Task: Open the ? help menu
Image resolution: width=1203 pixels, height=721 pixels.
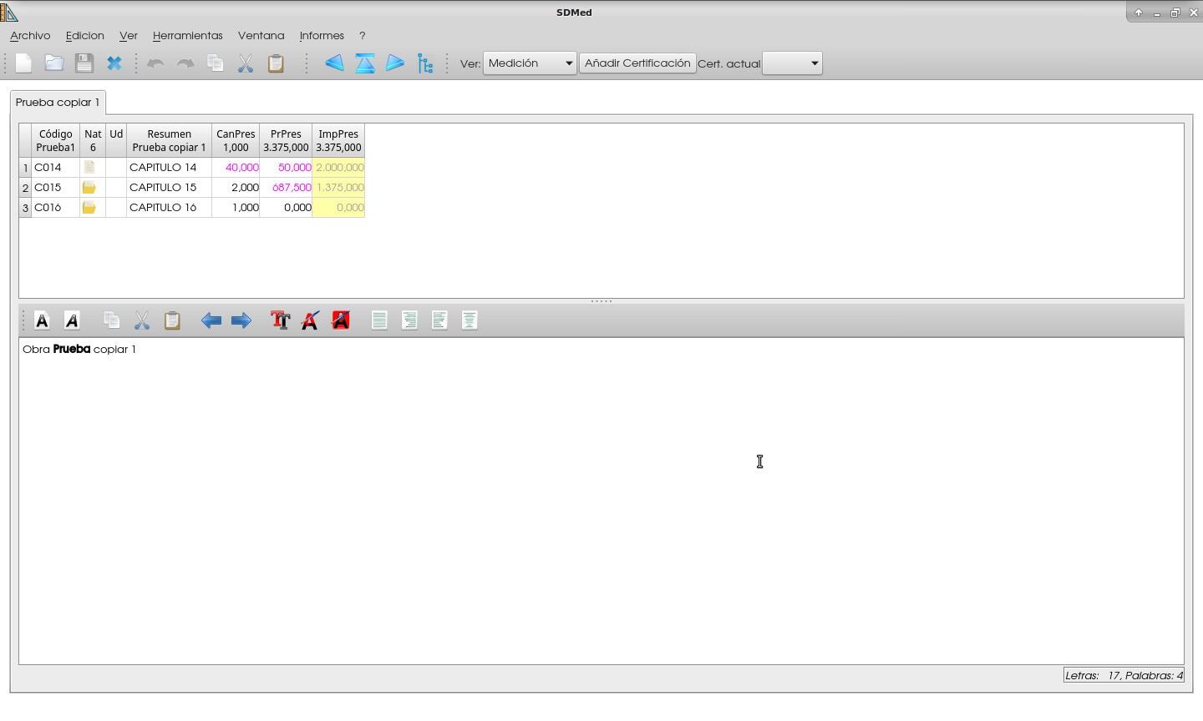Action: coord(362,36)
